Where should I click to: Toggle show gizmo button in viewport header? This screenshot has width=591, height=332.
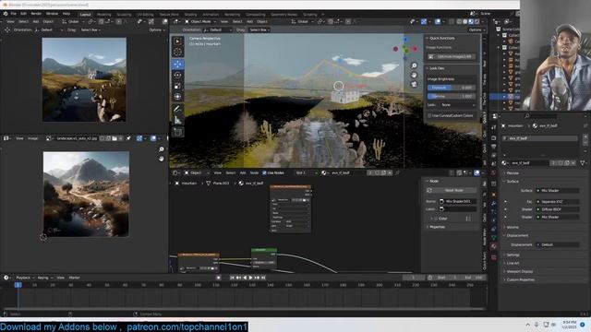[424, 21]
